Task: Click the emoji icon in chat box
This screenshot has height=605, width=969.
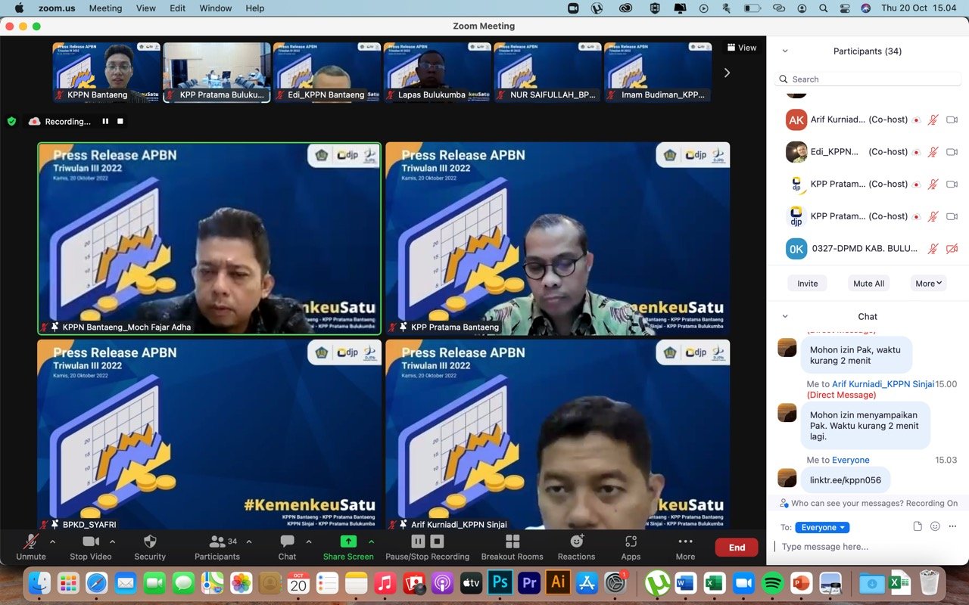Action: 935,526
